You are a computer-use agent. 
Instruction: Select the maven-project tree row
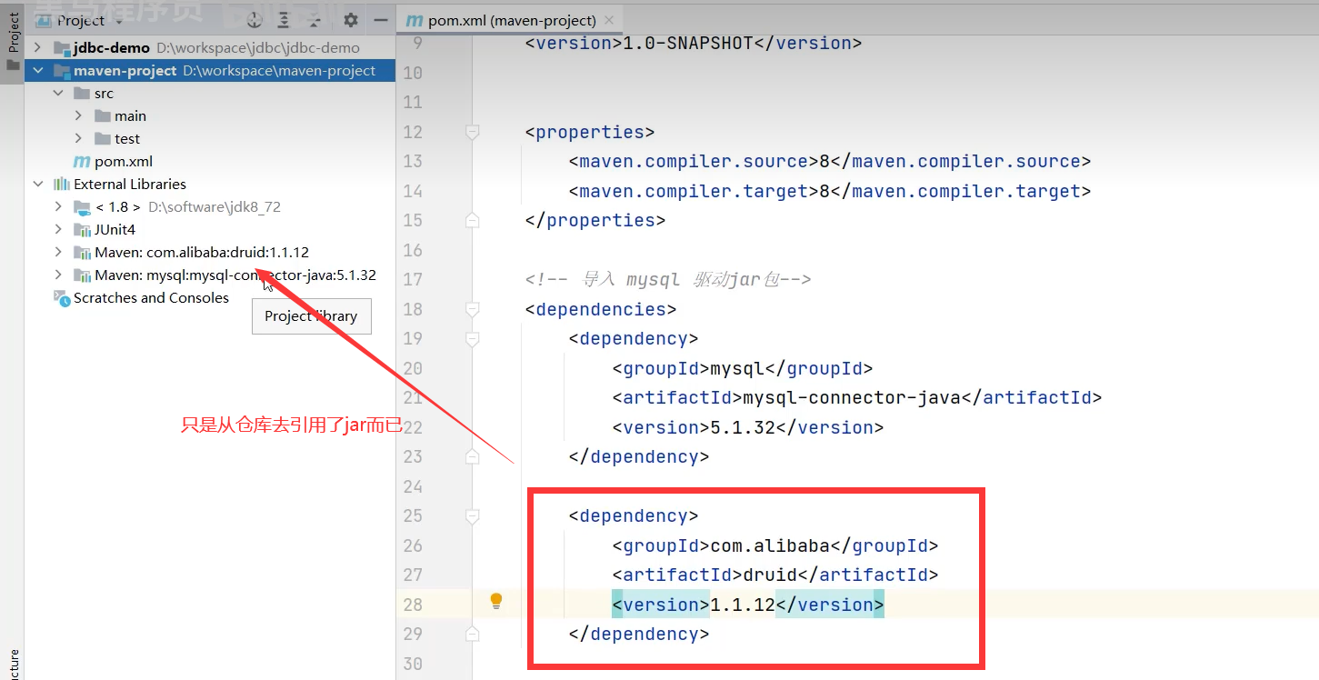point(210,70)
